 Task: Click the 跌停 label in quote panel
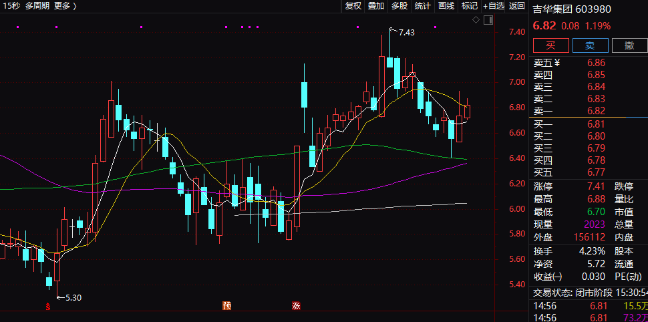pos(624,186)
